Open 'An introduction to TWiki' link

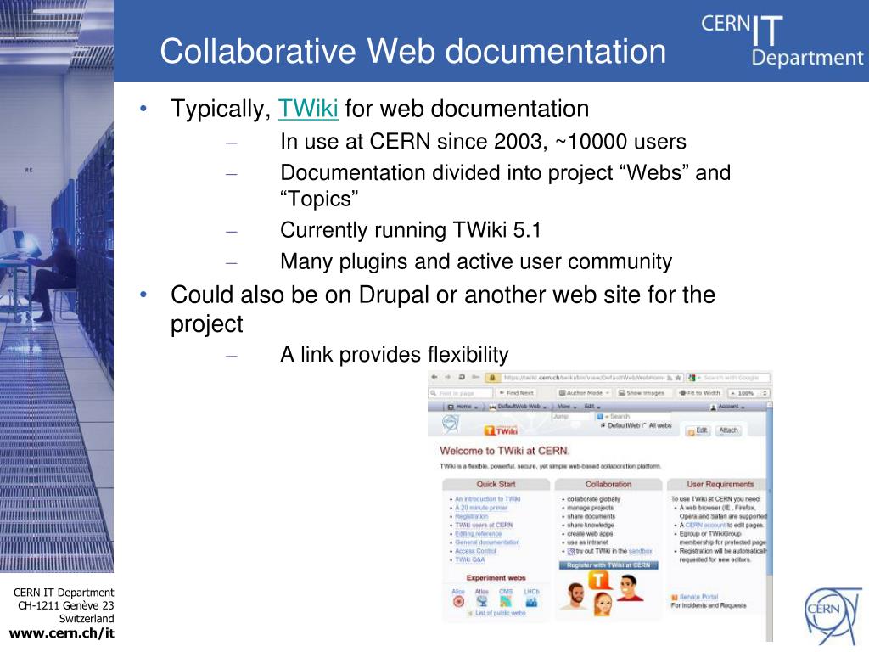point(488,499)
